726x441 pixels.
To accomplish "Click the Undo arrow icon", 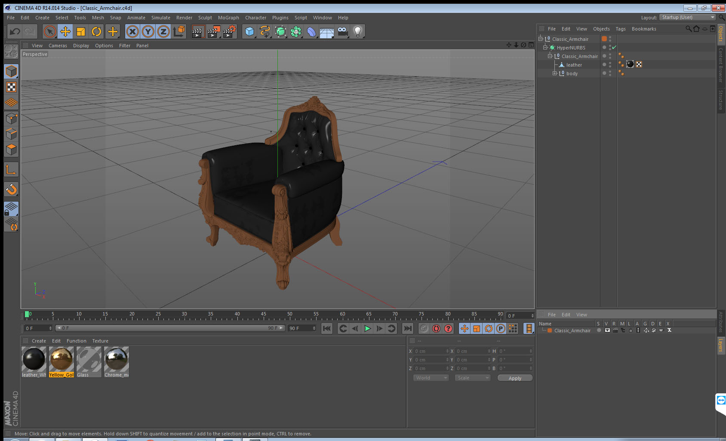I will 15,31.
